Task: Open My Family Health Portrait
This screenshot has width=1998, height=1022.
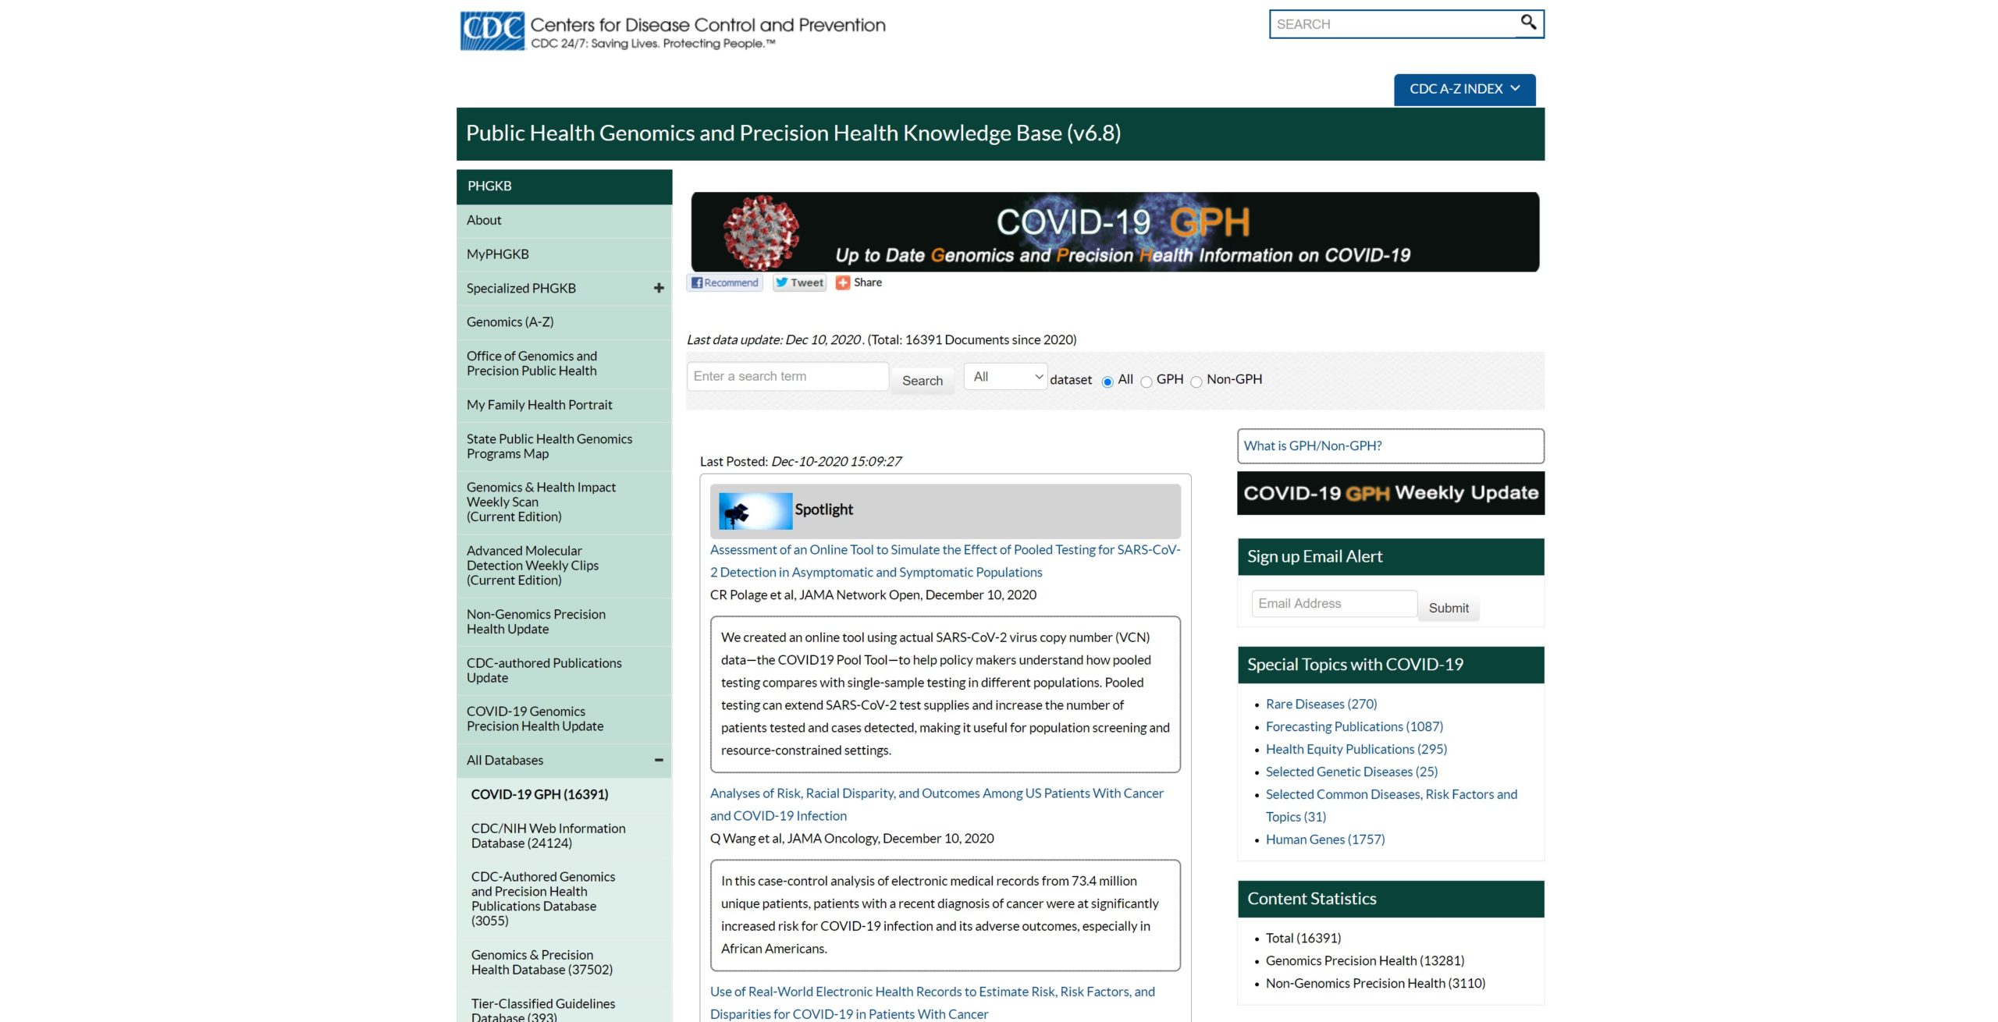Action: [564, 405]
